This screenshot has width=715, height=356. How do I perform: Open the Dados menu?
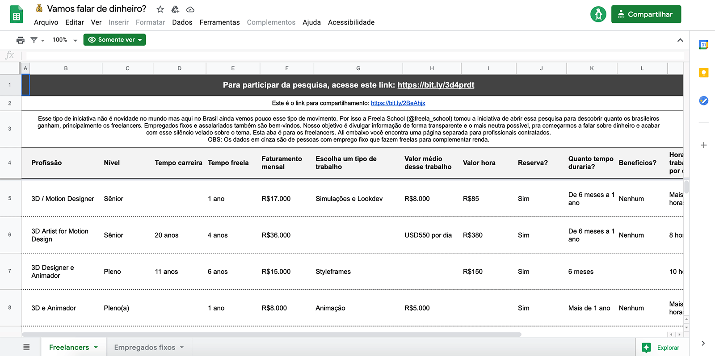pos(182,22)
